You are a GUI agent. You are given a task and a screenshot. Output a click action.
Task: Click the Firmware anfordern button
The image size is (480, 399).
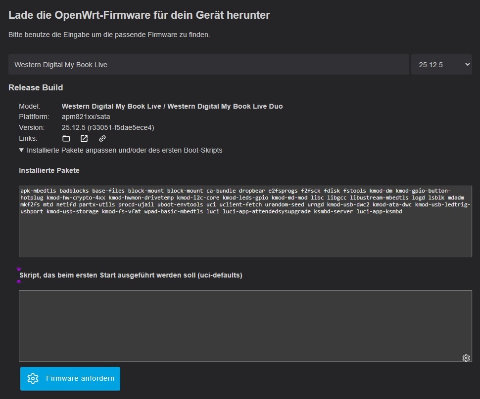70,379
